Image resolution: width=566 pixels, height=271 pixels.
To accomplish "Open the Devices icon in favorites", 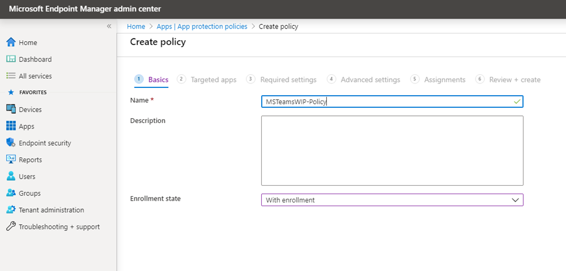I will tap(11, 109).
